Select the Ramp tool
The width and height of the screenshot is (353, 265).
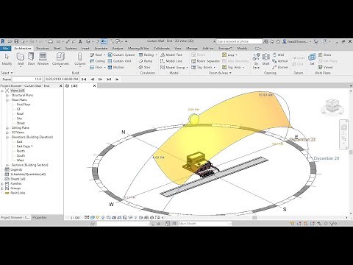(x=146, y=61)
